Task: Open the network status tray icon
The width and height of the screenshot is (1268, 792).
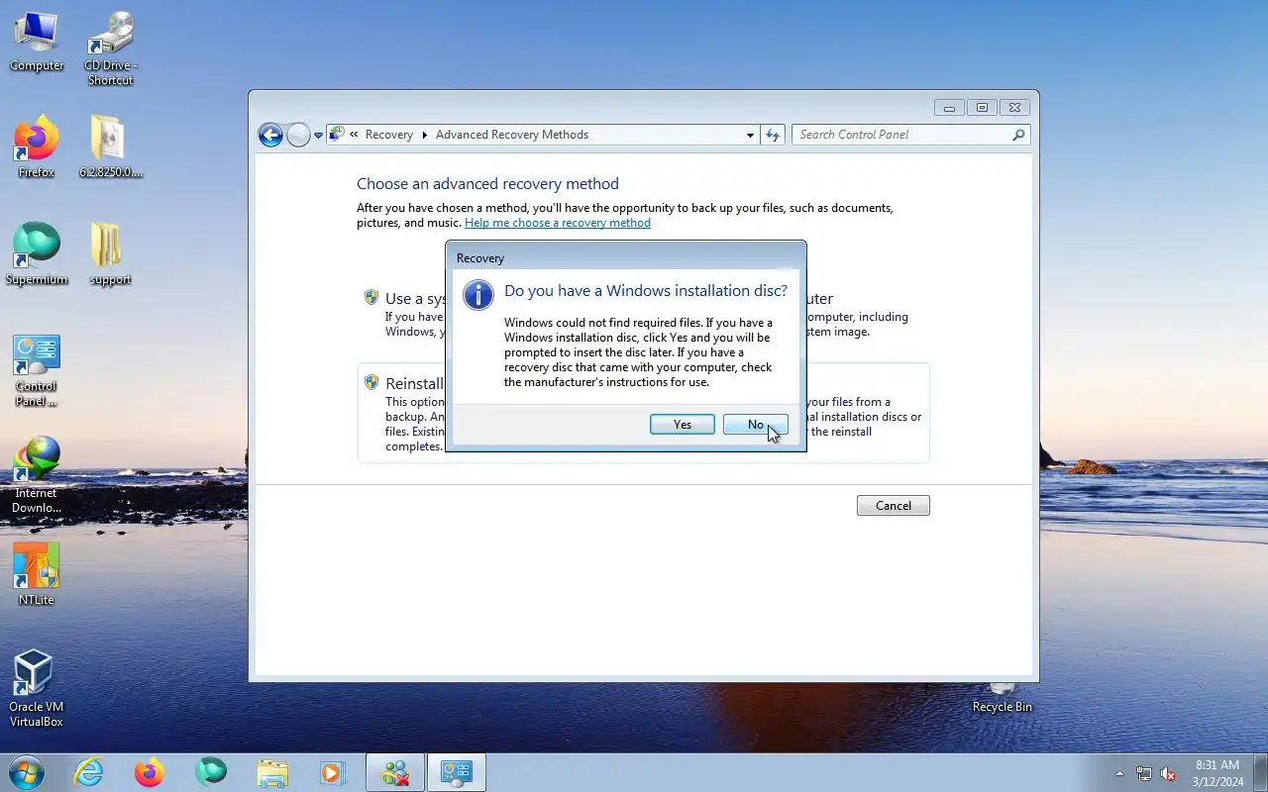Action: pos(1144,773)
